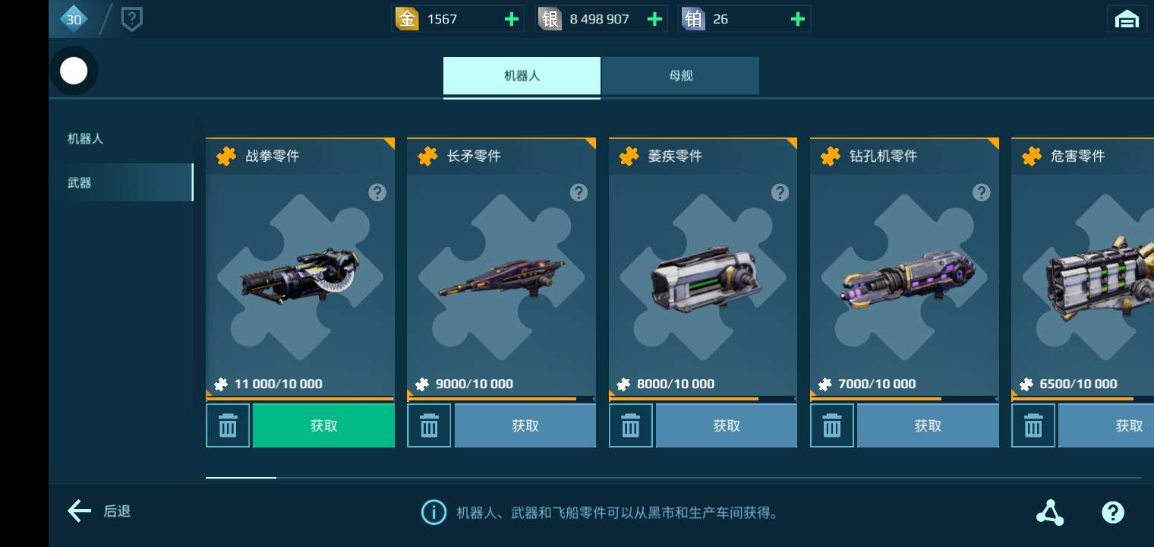Image resolution: width=1154 pixels, height=547 pixels.
Task: Open the help icon in bottom right corner
Action: coord(1112,512)
